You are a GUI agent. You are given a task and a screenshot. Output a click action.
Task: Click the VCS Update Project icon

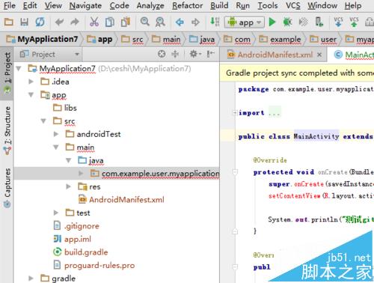[x=338, y=22]
